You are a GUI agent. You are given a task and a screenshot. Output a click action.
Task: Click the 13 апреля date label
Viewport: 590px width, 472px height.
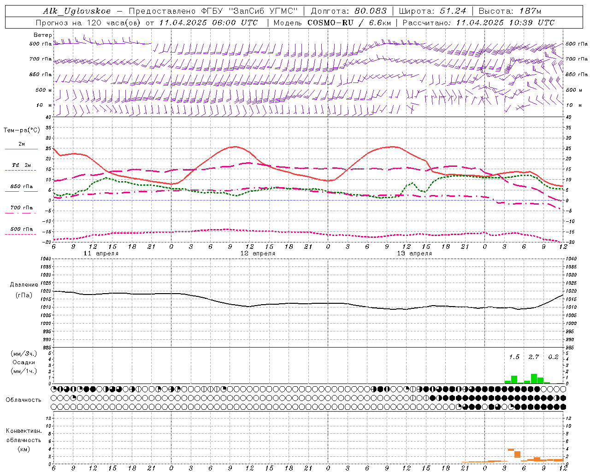tap(414, 254)
